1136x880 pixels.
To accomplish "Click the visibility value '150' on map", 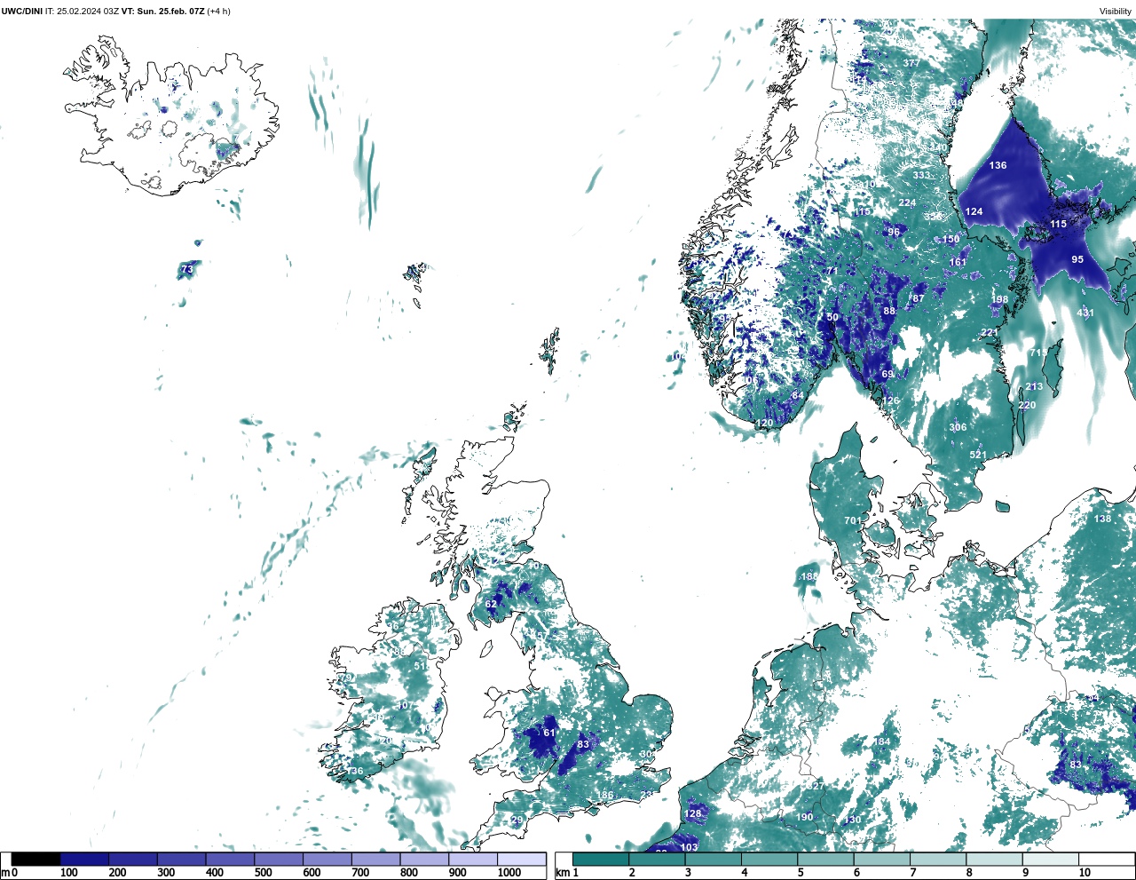I will pos(951,240).
